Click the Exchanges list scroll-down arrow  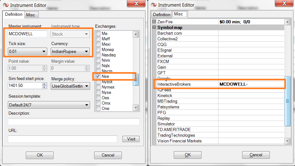[x=136, y=108]
